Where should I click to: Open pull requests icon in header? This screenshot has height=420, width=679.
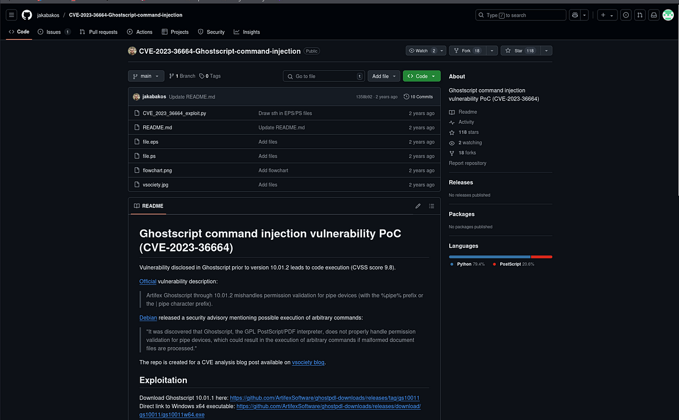coord(639,15)
